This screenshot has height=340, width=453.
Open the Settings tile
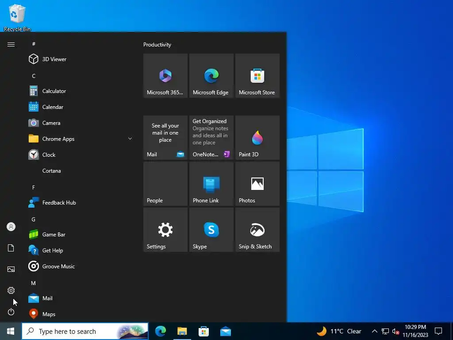coord(165,230)
